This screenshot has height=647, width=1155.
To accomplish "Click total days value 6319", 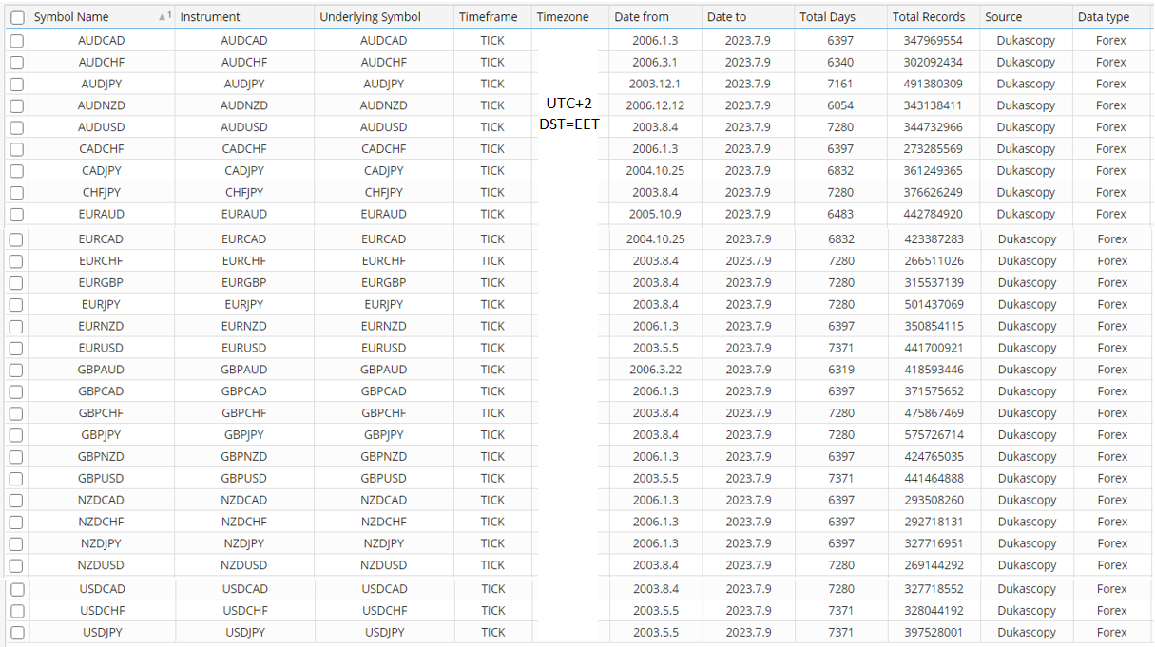I will [840, 371].
